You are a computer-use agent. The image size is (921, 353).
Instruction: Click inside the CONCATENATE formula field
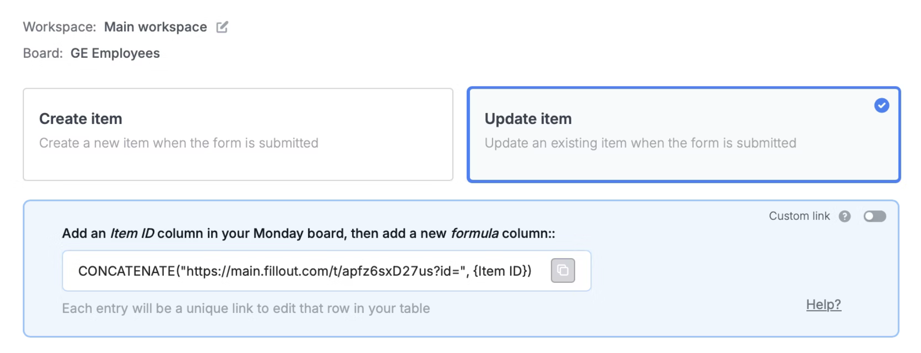click(306, 270)
